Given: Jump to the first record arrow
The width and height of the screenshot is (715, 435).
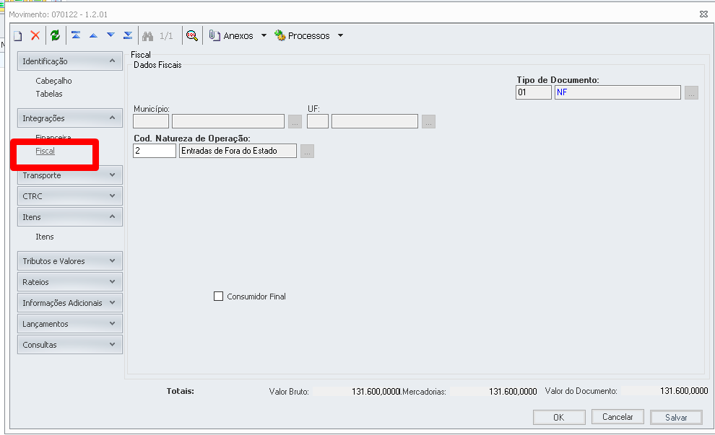Looking at the screenshot, I should tap(76, 35).
